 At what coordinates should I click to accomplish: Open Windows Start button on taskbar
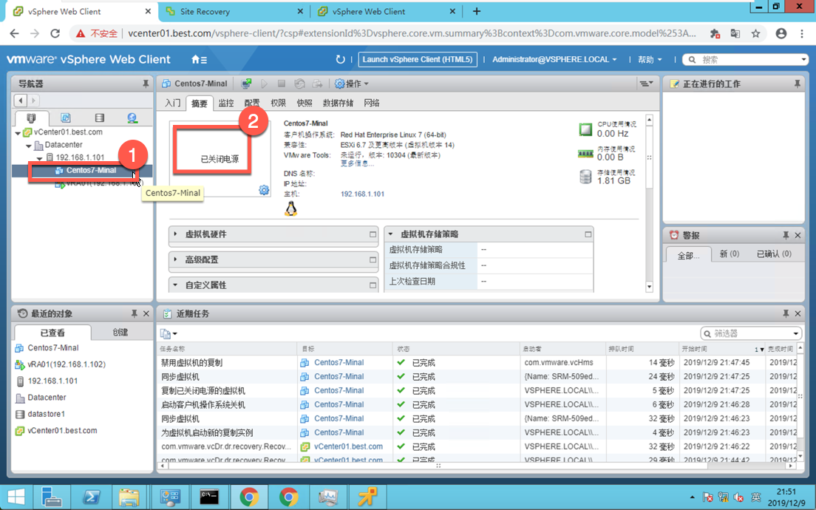click(x=16, y=497)
